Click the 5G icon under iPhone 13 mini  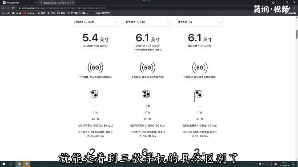click(96, 67)
